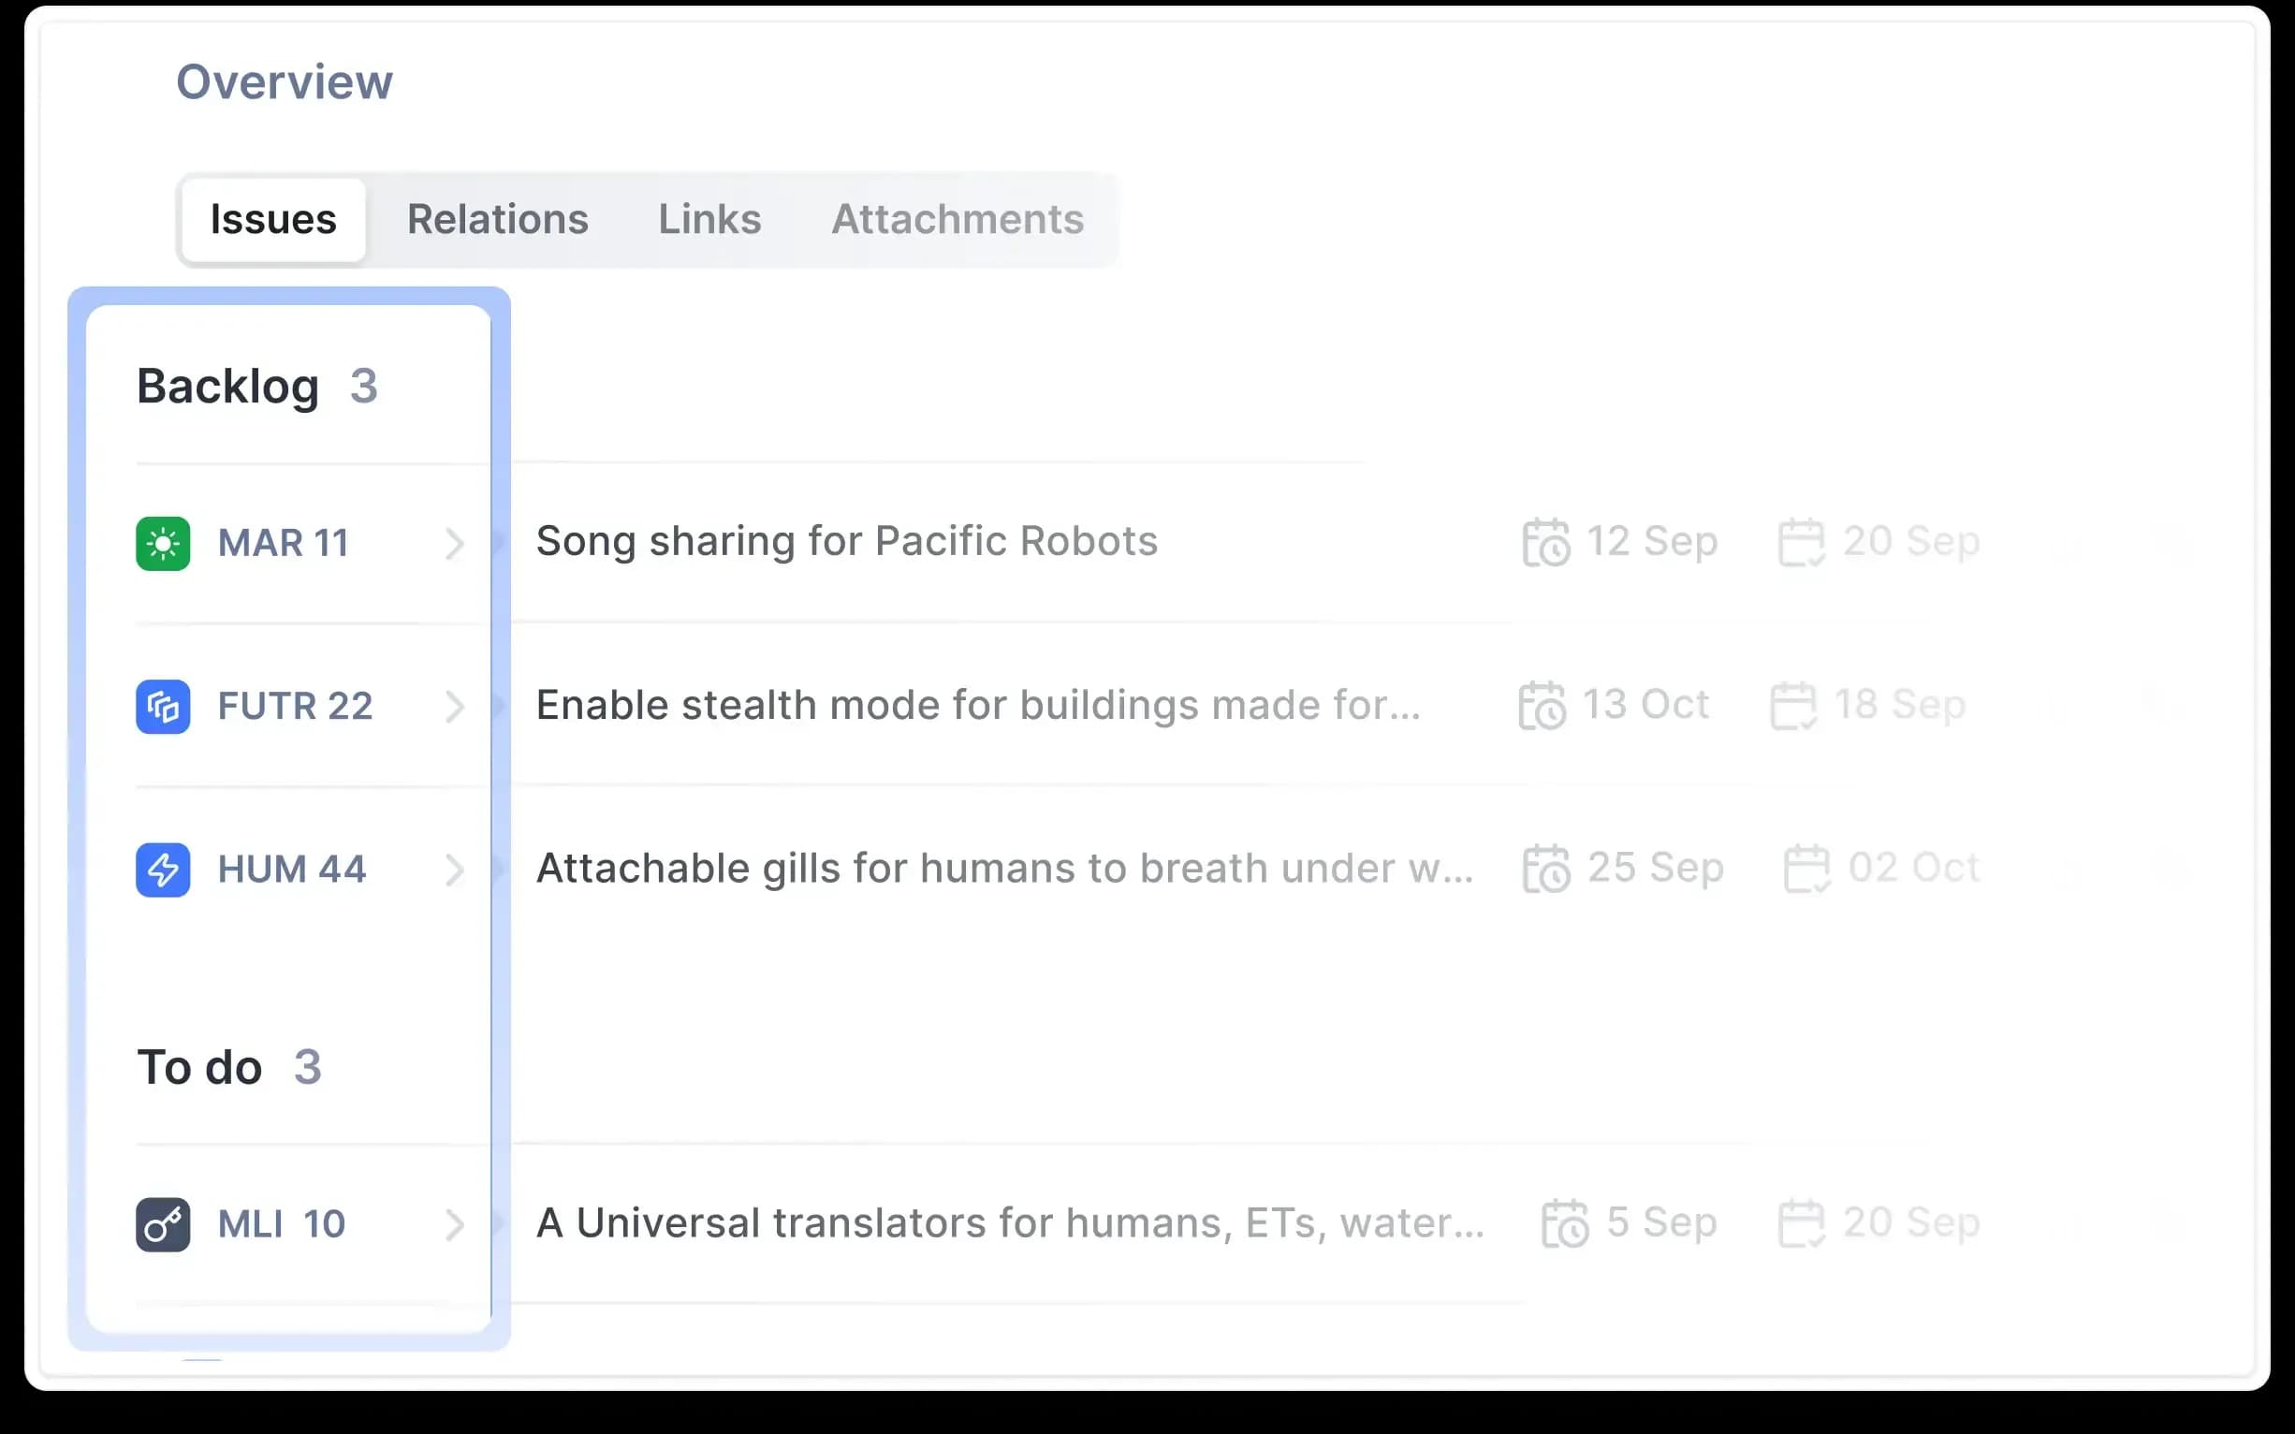The image size is (2295, 1434).
Task: Click the blue FUTR 22 project icon
Action: click(162, 707)
